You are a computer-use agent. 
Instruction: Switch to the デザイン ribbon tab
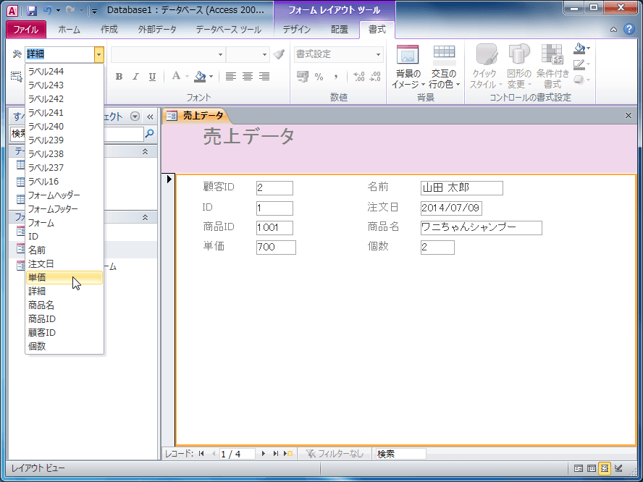click(x=296, y=30)
